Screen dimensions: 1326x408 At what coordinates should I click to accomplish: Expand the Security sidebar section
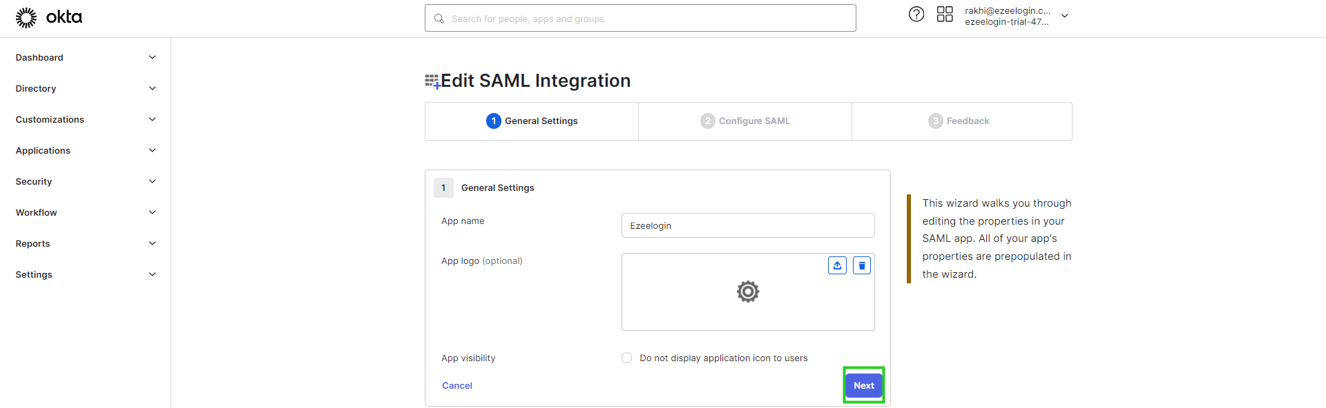point(86,181)
